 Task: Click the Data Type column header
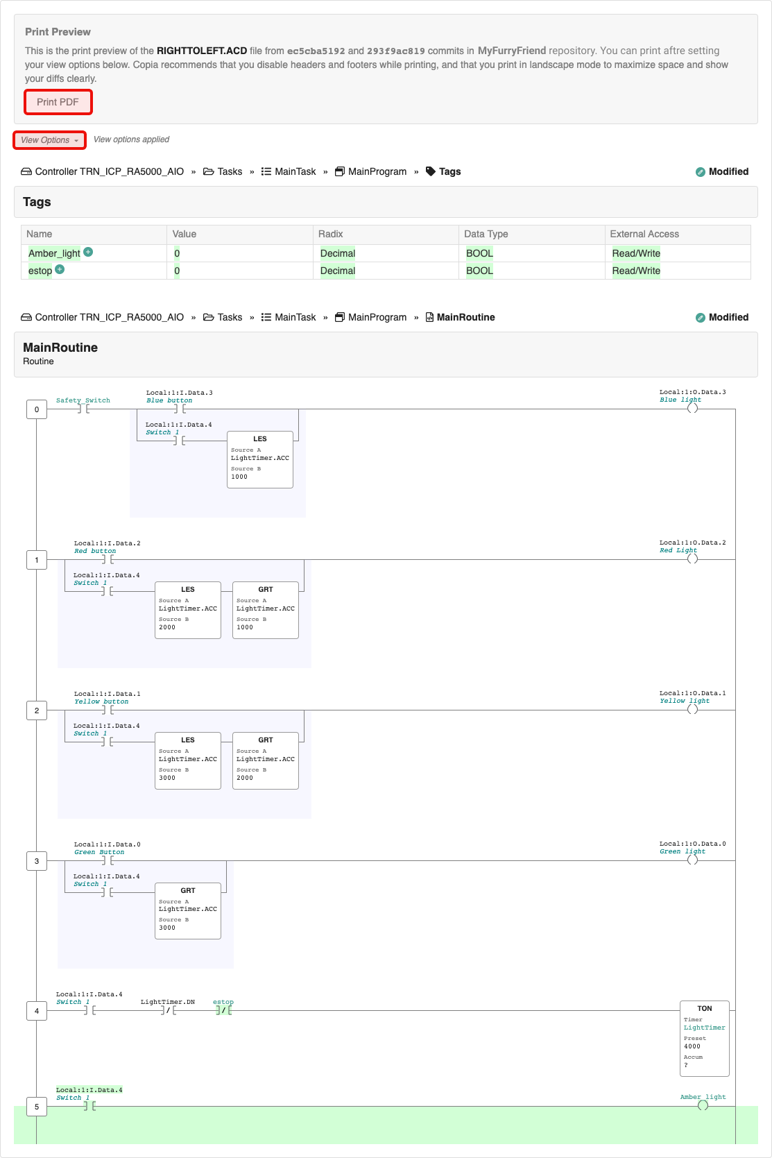[x=486, y=234]
